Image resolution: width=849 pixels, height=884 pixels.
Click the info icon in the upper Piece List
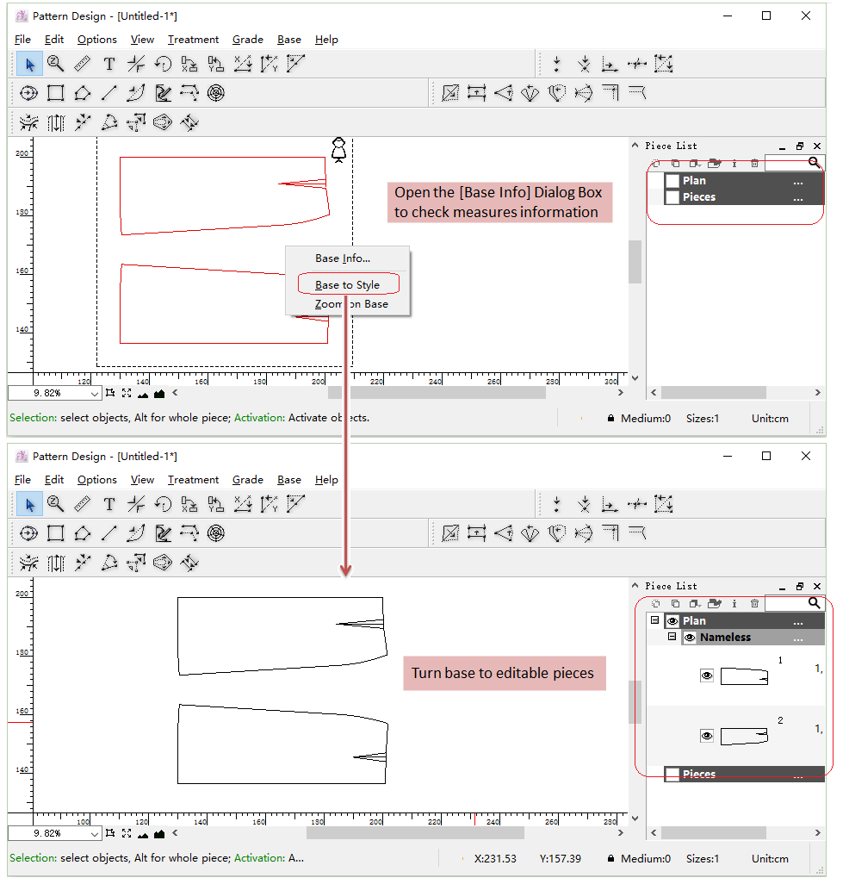click(734, 164)
